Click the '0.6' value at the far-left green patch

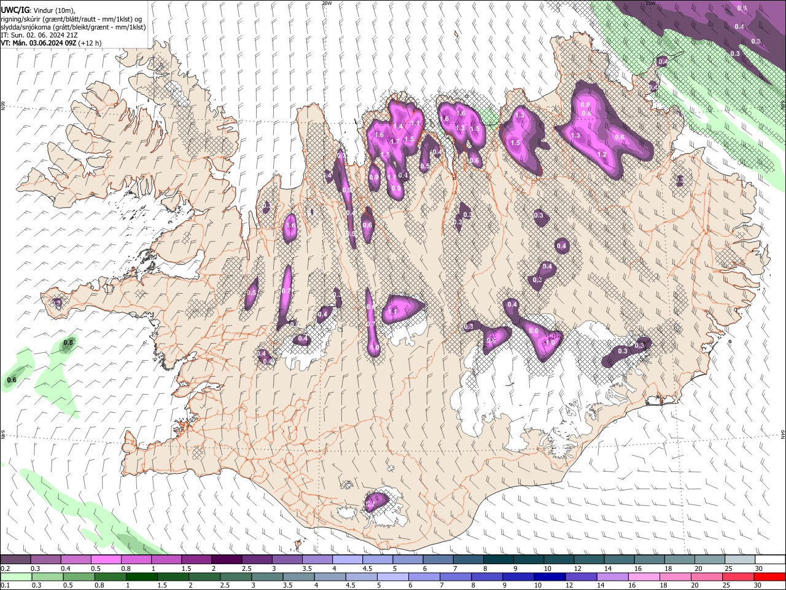tap(11, 380)
